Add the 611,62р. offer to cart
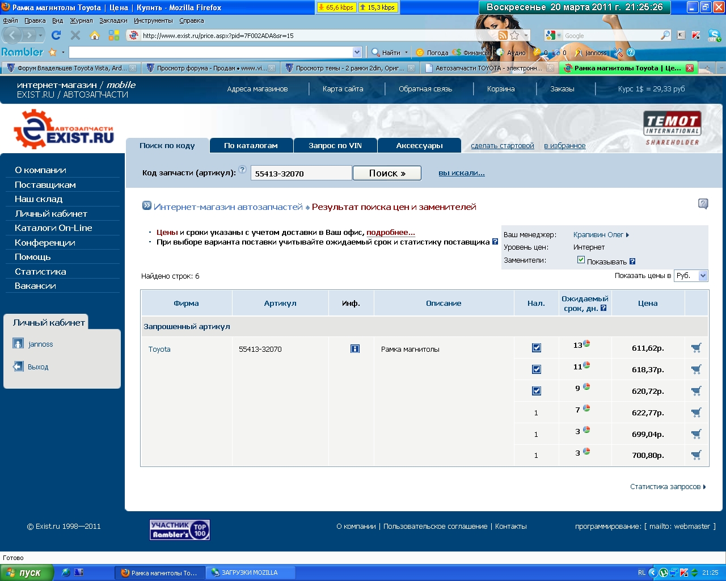This screenshot has width=726, height=581. click(696, 348)
